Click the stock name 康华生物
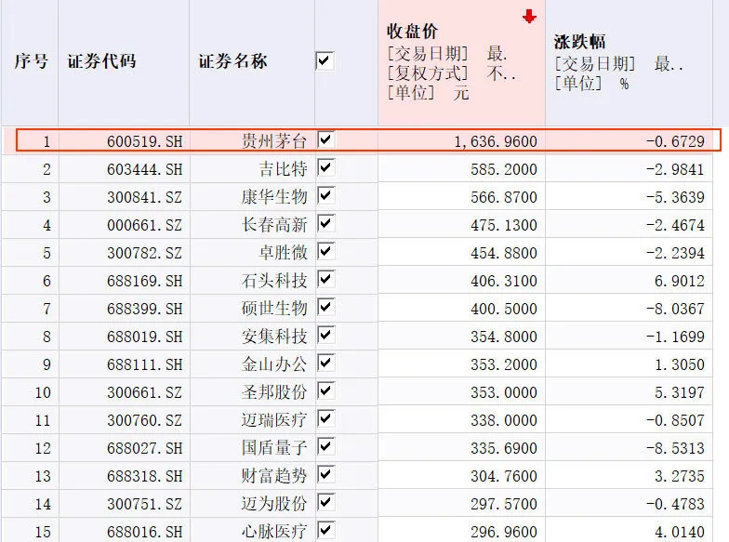Image resolution: width=729 pixels, height=542 pixels. [274, 197]
